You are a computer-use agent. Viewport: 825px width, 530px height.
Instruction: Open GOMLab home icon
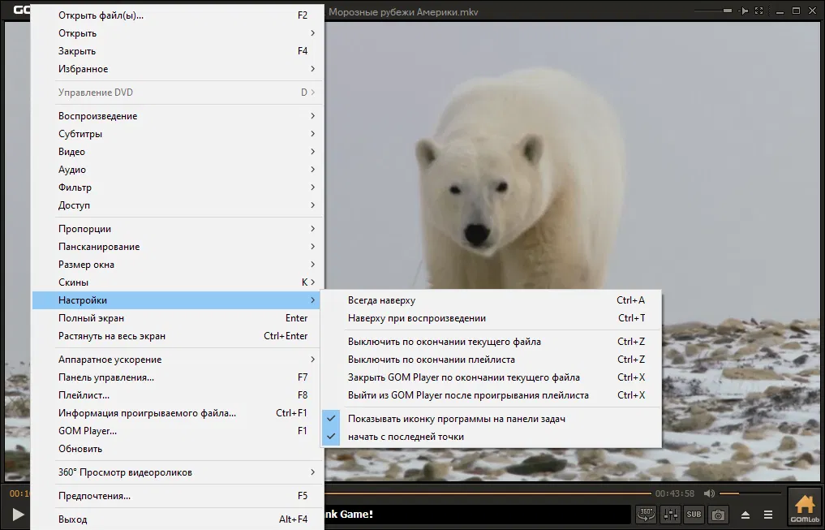click(x=804, y=507)
